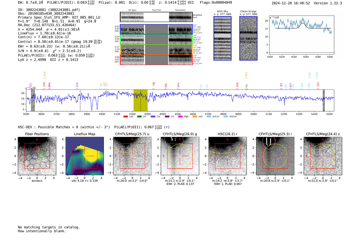Click the red Lyα legend swatch
This screenshot has height=245, width=360.
click(125, 117)
